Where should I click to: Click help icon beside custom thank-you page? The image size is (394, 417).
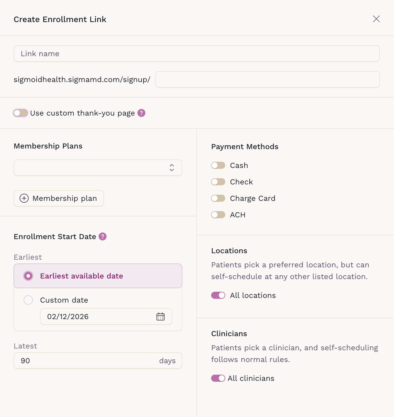pyautogui.click(x=141, y=113)
